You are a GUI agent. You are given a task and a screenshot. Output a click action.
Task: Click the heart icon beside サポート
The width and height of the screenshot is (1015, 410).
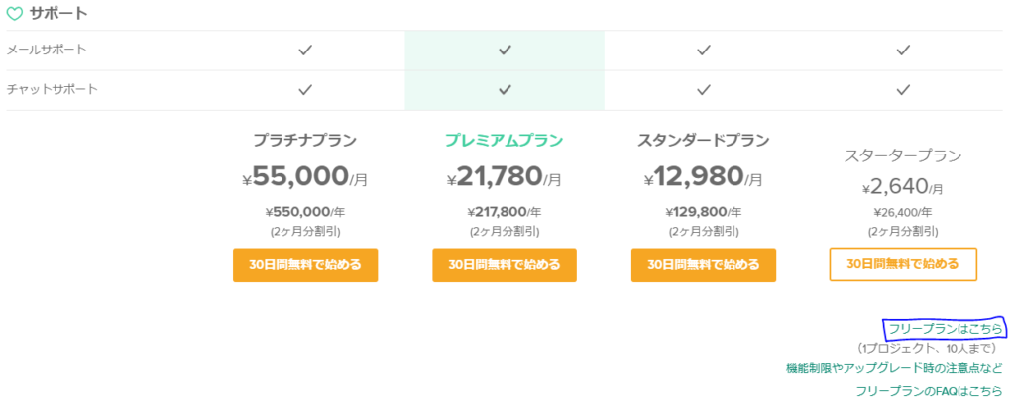[x=14, y=13]
